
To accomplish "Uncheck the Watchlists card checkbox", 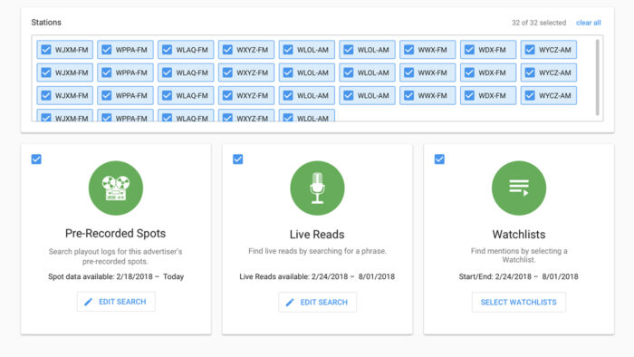I will click(x=439, y=159).
